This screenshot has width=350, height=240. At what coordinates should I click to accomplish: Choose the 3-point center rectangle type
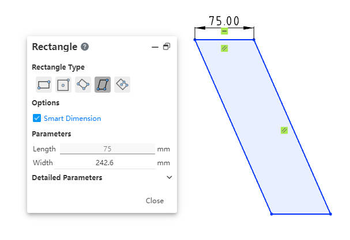coord(122,85)
